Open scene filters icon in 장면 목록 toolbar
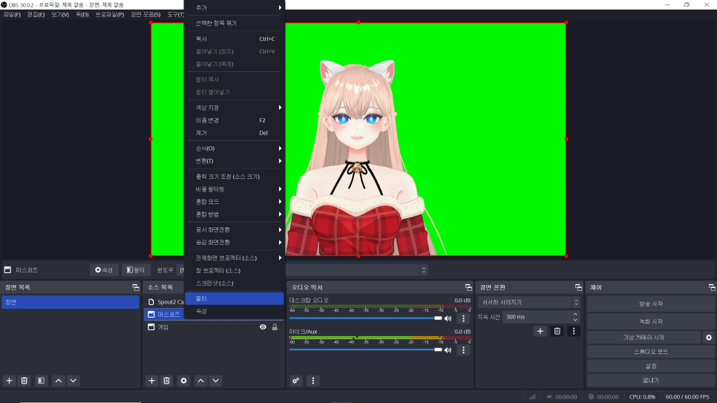Viewport: 717px width, 403px height. pyautogui.click(x=41, y=381)
